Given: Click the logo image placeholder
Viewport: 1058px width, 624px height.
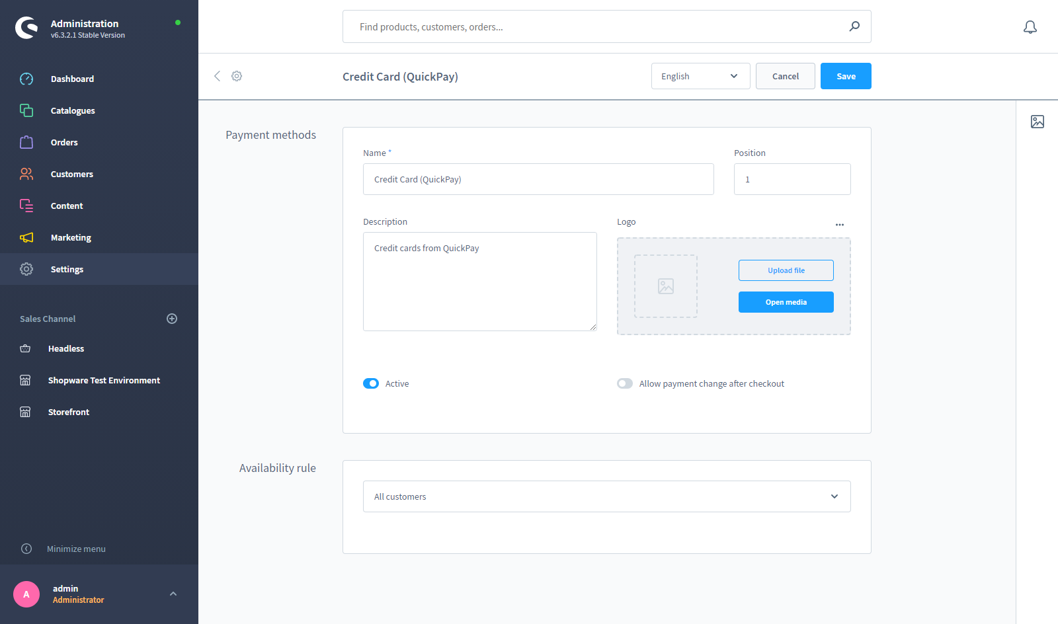Looking at the screenshot, I should [666, 286].
